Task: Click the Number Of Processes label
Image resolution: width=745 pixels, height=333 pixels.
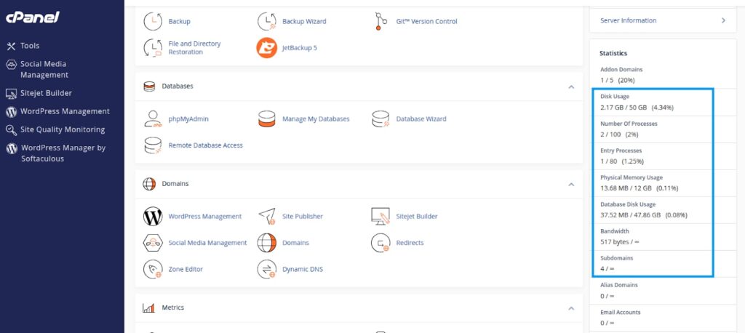Action: coord(629,124)
